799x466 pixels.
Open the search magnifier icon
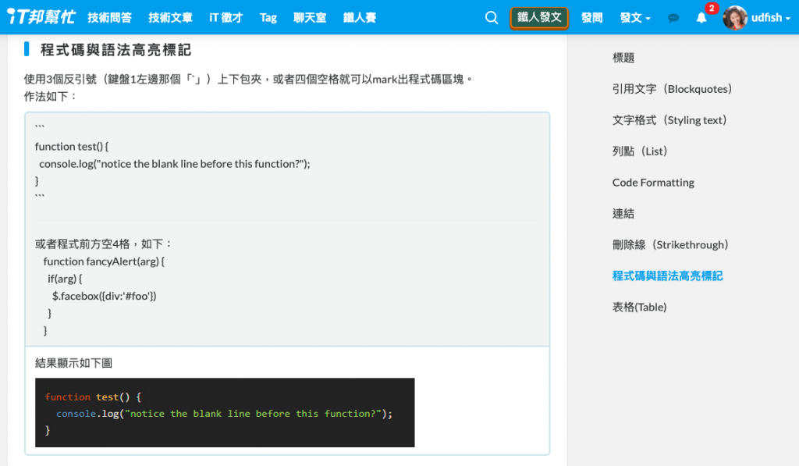492,18
